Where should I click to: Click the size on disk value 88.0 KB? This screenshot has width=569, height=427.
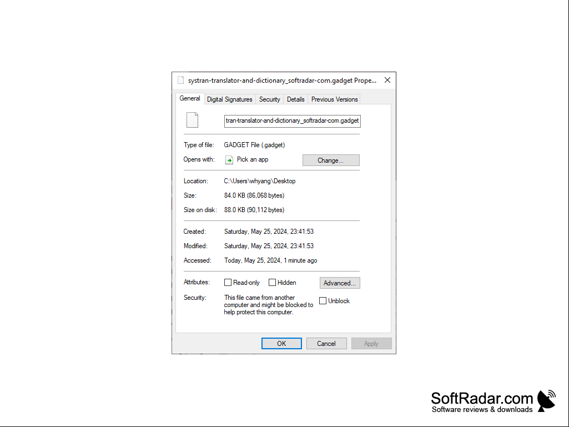pos(254,210)
